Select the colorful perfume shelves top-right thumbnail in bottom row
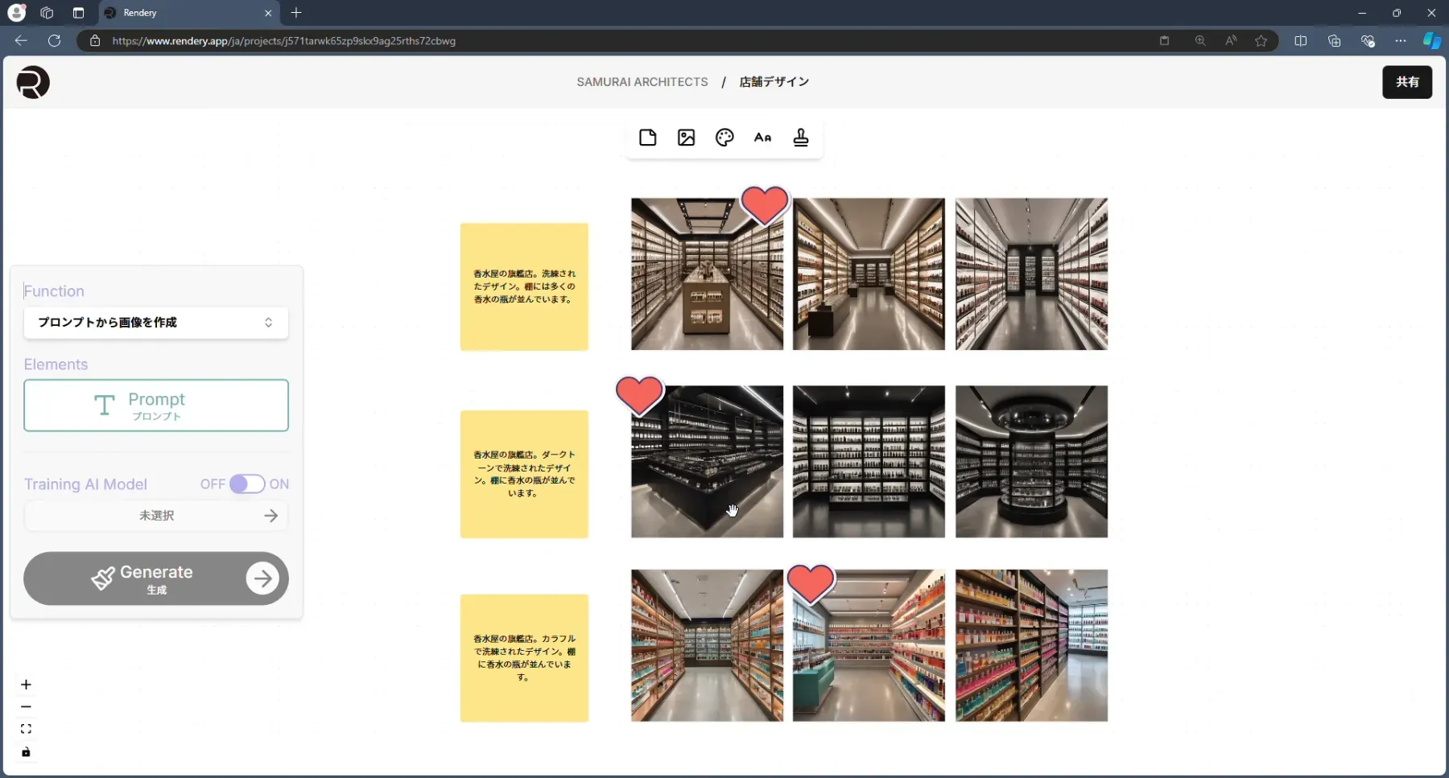This screenshot has height=778, width=1449. pyautogui.click(x=1031, y=645)
